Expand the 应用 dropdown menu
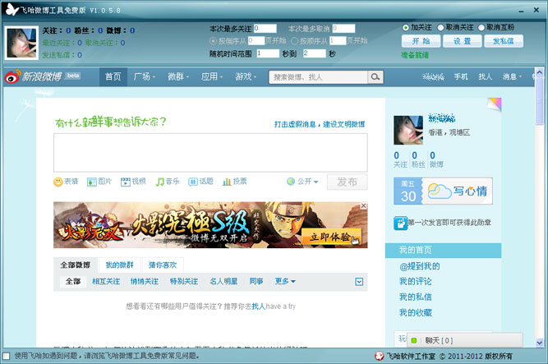 tap(212, 76)
